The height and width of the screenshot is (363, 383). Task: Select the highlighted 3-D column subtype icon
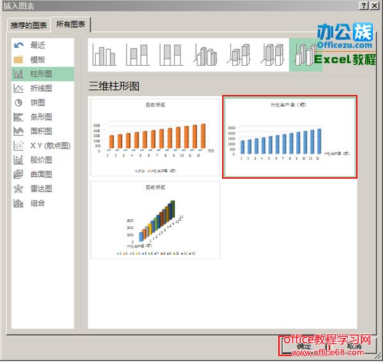(x=306, y=55)
